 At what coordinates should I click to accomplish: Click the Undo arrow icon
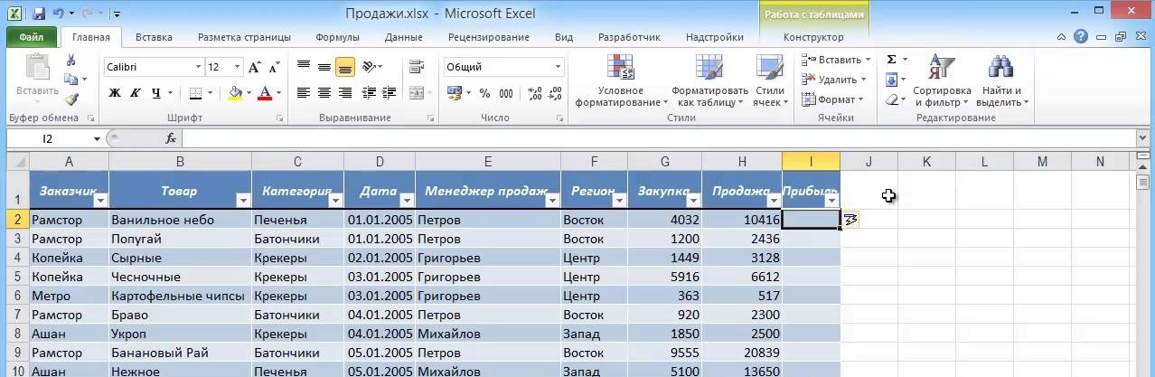[59, 14]
